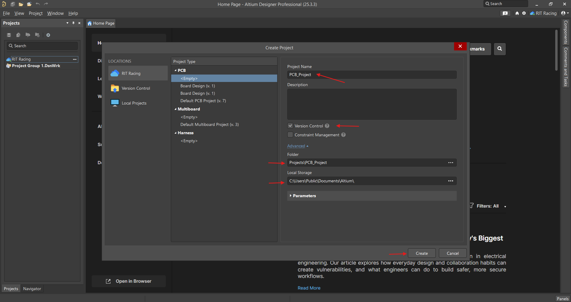This screenshot has width=571, height=302.
Task: Select Version Control location
Action: click(138, 88)
